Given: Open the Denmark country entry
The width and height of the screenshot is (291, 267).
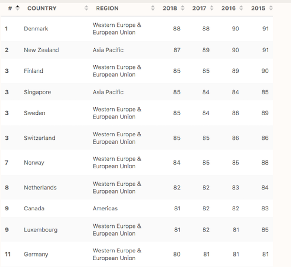Looking at the screenshot, I should [x=36, y=29].
